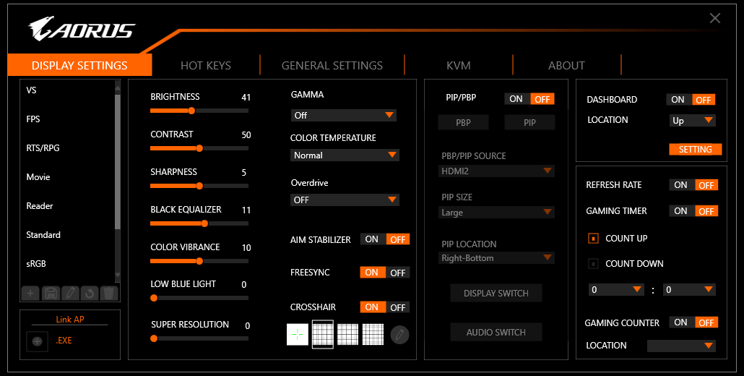Turn Crosshair off
This screenshot has width=744, height=376.
pos(397,307)
